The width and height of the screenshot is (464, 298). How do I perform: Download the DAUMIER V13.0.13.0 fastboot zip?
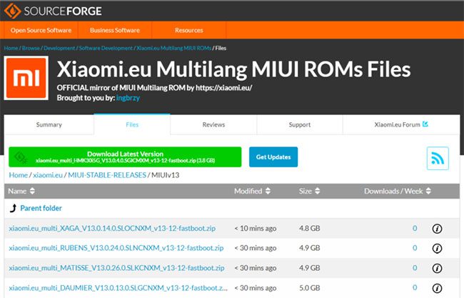(x=118, y=288)
